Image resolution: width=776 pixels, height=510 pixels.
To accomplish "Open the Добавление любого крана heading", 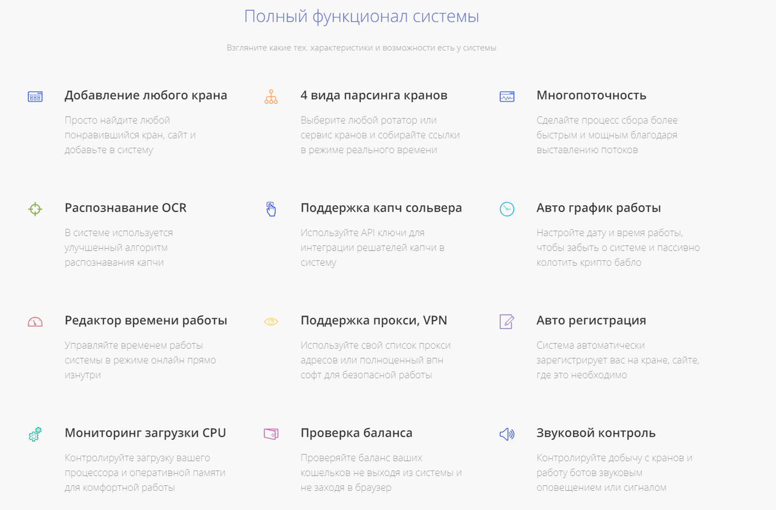I will (146, 96).
